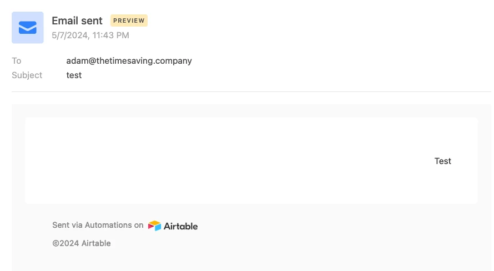Select the word "Automations" in footer
This screenshot has width=494, height=271.
pos(108,225)
